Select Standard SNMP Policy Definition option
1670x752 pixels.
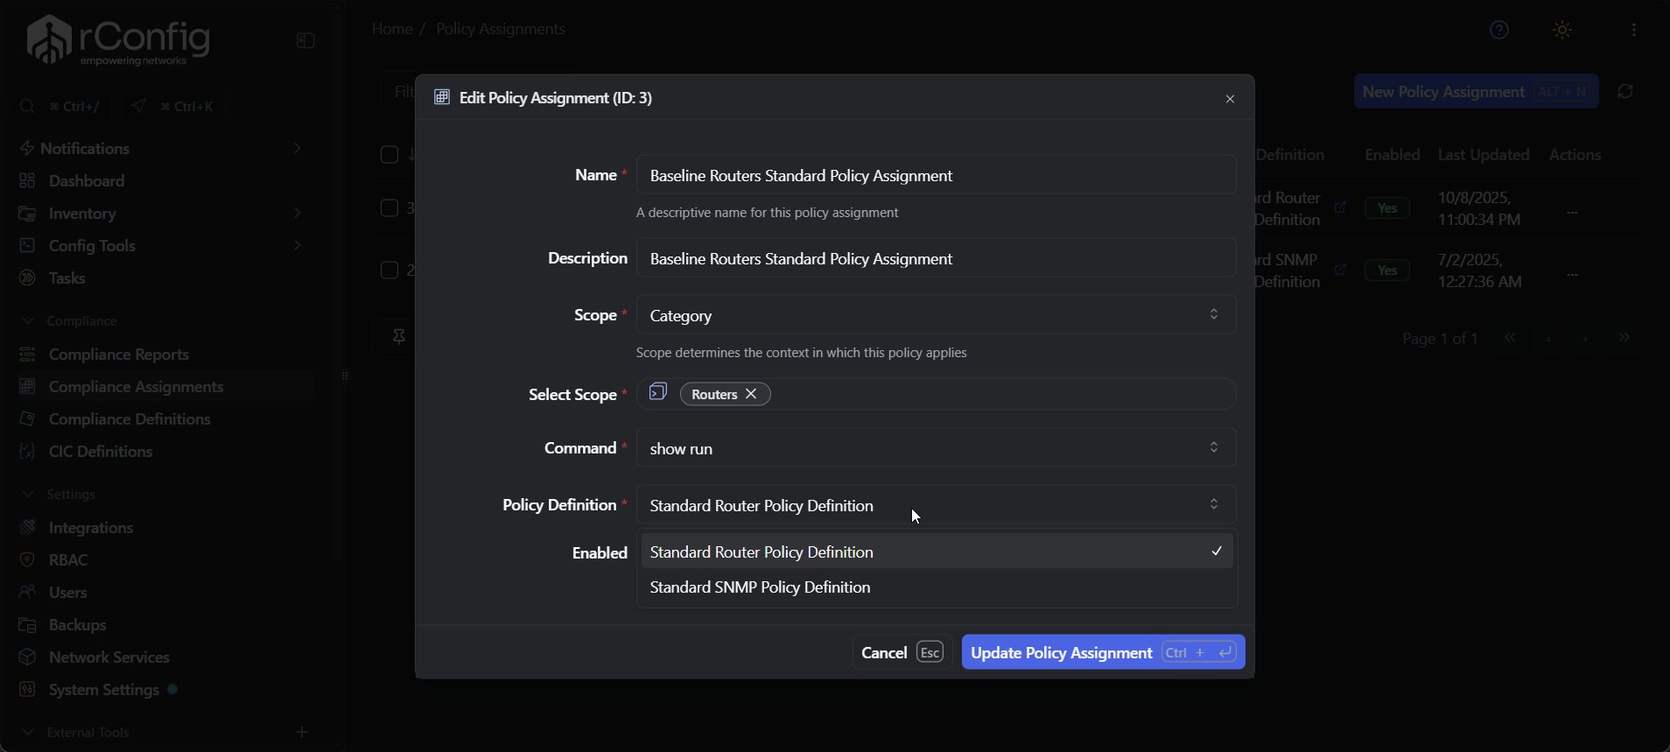pyautogui.click(x=937, y=587)
